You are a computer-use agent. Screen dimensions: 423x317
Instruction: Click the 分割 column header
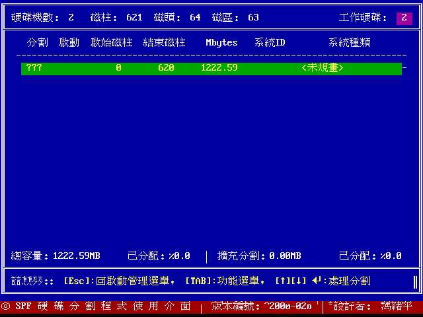(37, 43)
